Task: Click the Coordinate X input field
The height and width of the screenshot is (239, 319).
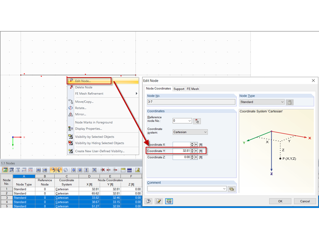Action: point(181,145)
